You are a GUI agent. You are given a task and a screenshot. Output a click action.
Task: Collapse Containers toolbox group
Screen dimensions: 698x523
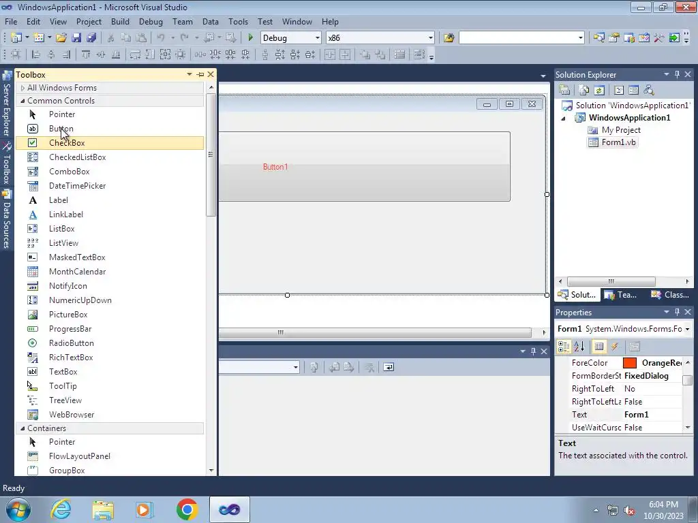22,428
